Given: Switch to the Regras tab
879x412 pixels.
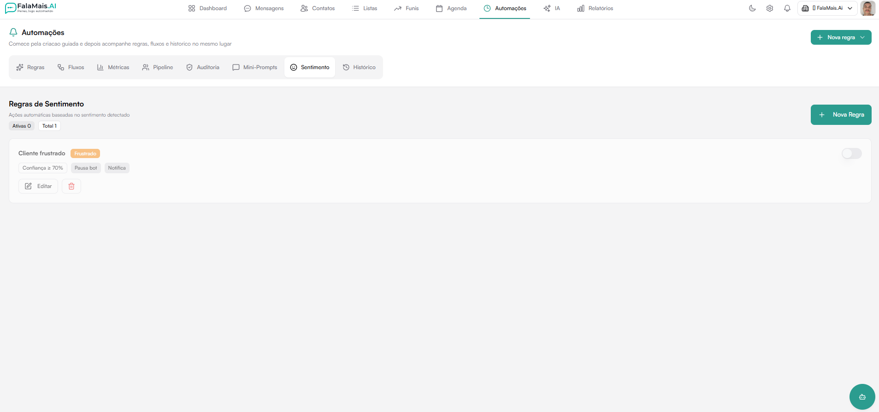Looking at the screenshot, I should (30, 67).
